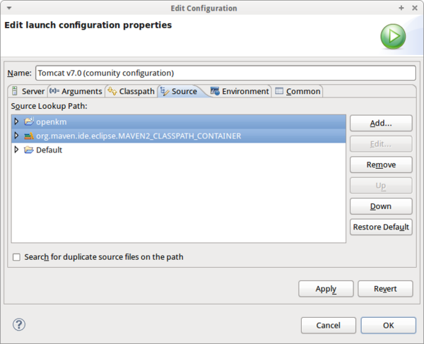Image resolution: width=424 pixels, height=344 pixels.
Task: Click the openkm project folder icon
Action: pos(29,121)
